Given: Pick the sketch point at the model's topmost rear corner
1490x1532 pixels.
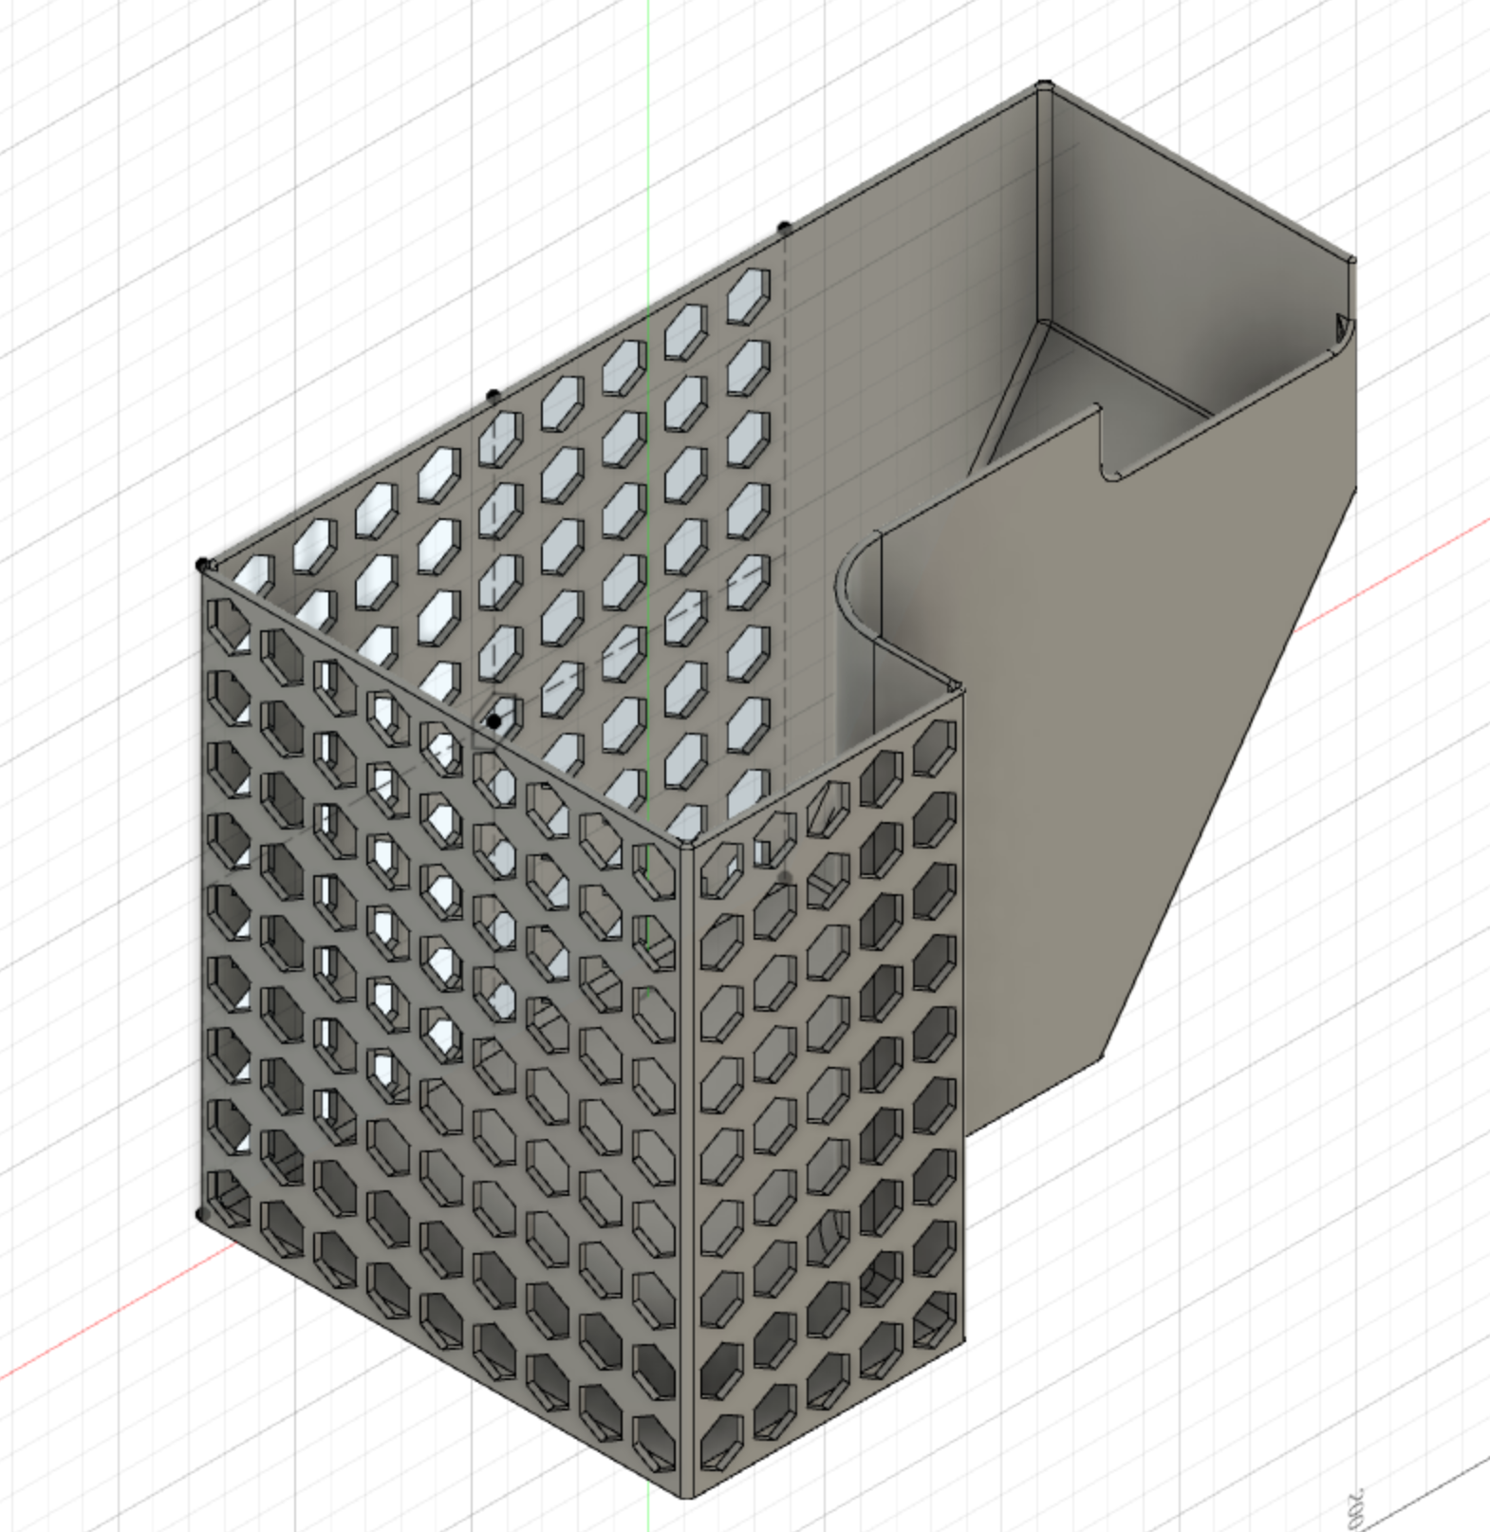Looking at the screenshot, I should click(x=1045, y=85).
